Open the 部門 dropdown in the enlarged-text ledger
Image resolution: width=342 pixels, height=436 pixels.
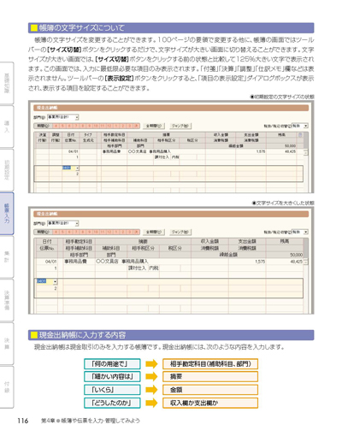[62, 223]
